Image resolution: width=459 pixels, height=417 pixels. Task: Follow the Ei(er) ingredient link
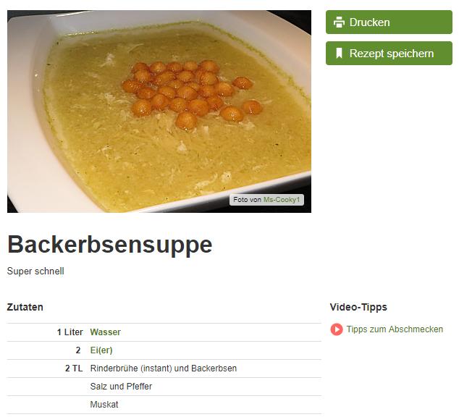[x=101, y=350]
